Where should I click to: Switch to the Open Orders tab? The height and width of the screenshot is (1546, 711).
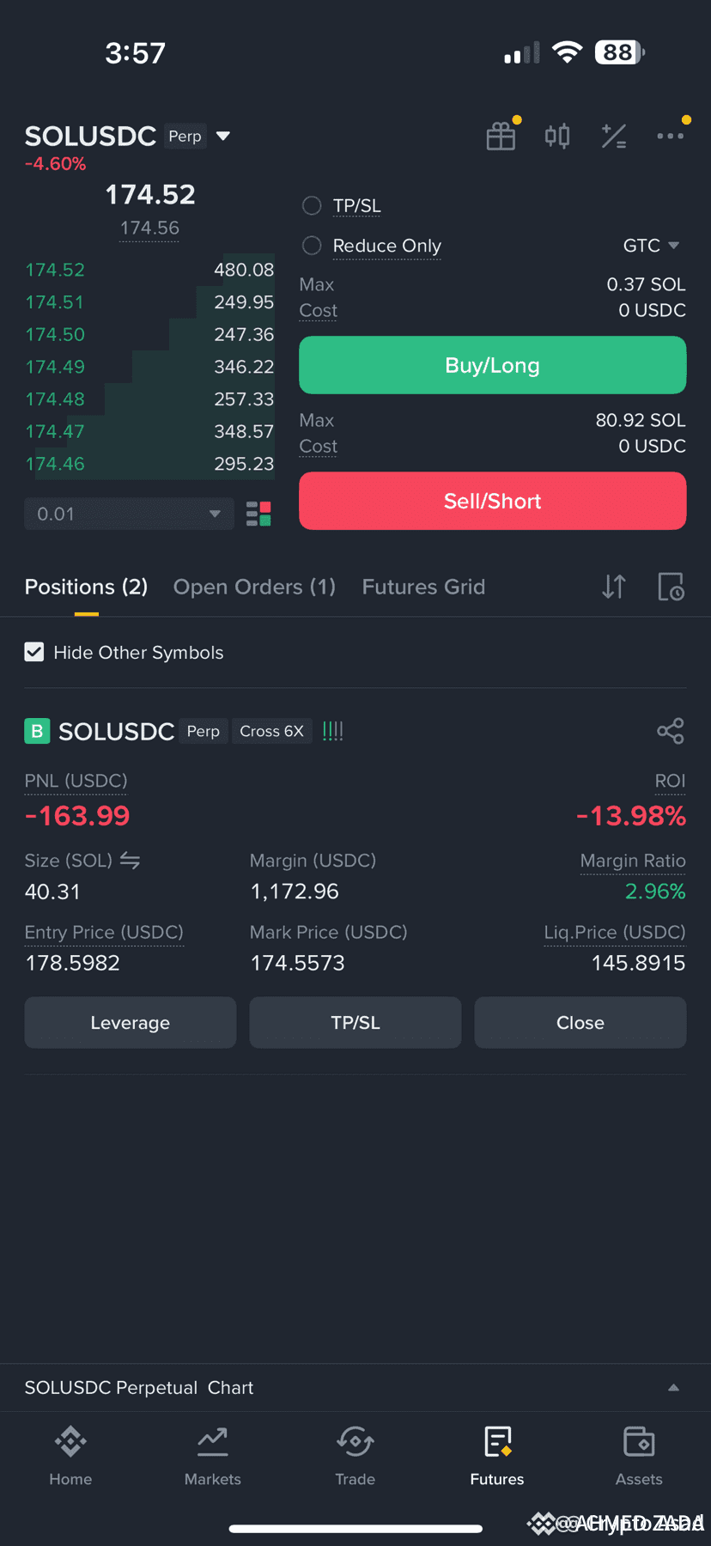point(254,587)
